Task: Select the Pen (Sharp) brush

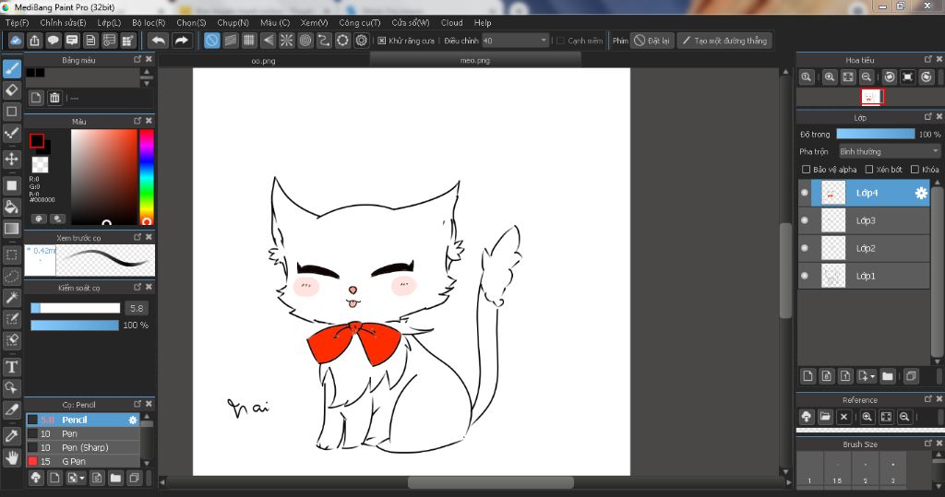Action: pyautogui.click(x=82, y=447)
